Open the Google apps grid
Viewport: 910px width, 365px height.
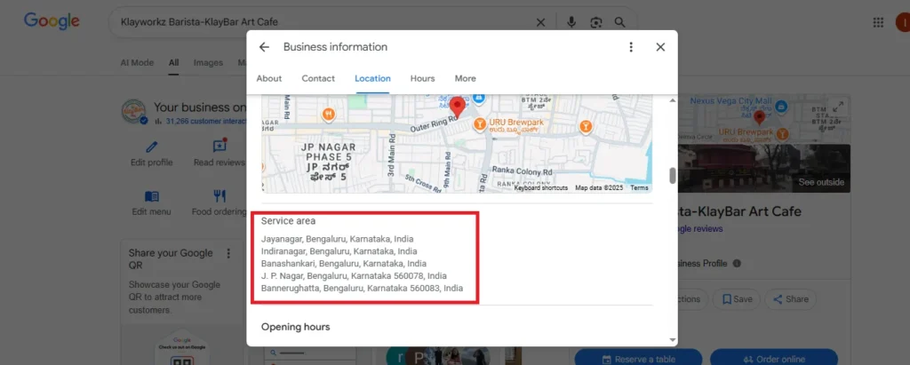pos(878,22)
